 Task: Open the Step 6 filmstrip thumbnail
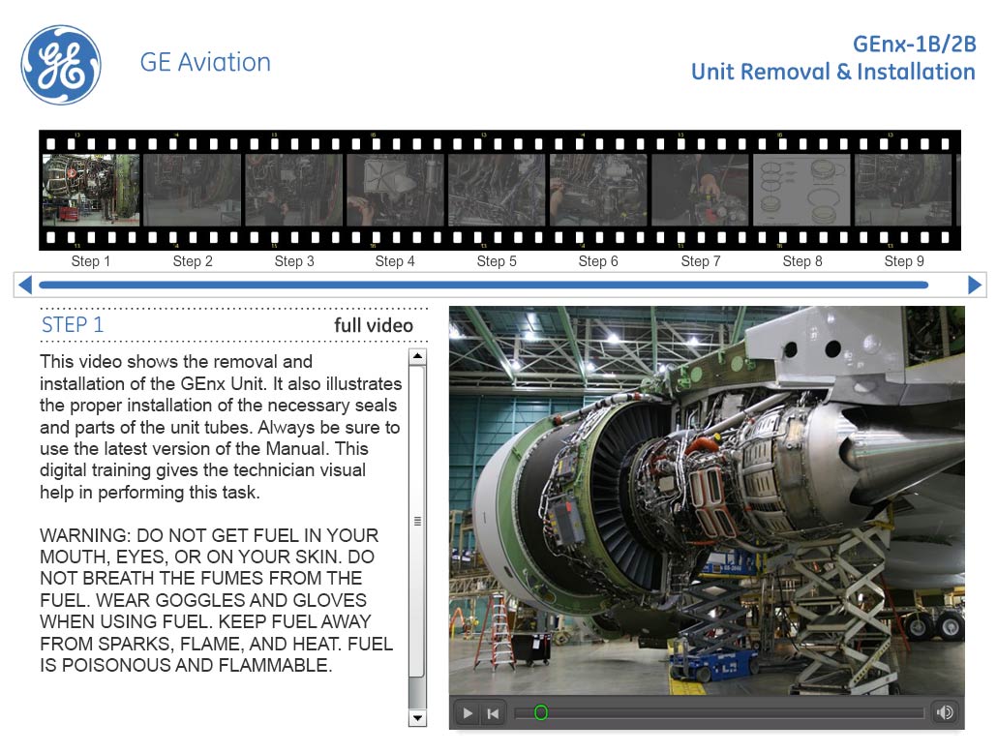[x=598, y=190]
